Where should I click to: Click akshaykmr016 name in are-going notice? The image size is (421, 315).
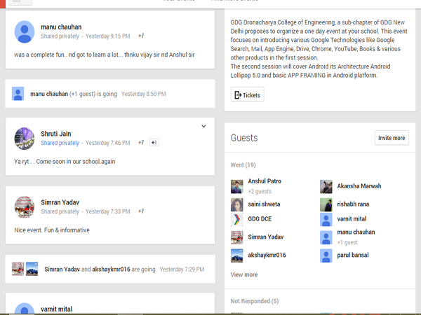(111, 269)
